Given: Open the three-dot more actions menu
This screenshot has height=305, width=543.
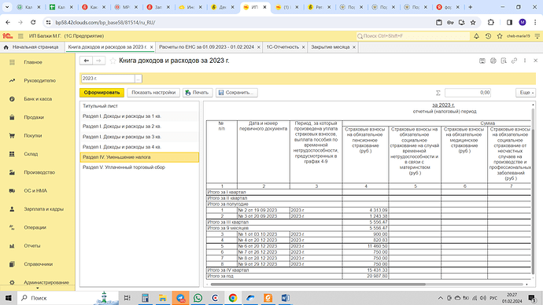Looking at the screenshot, I should [525, 61].
